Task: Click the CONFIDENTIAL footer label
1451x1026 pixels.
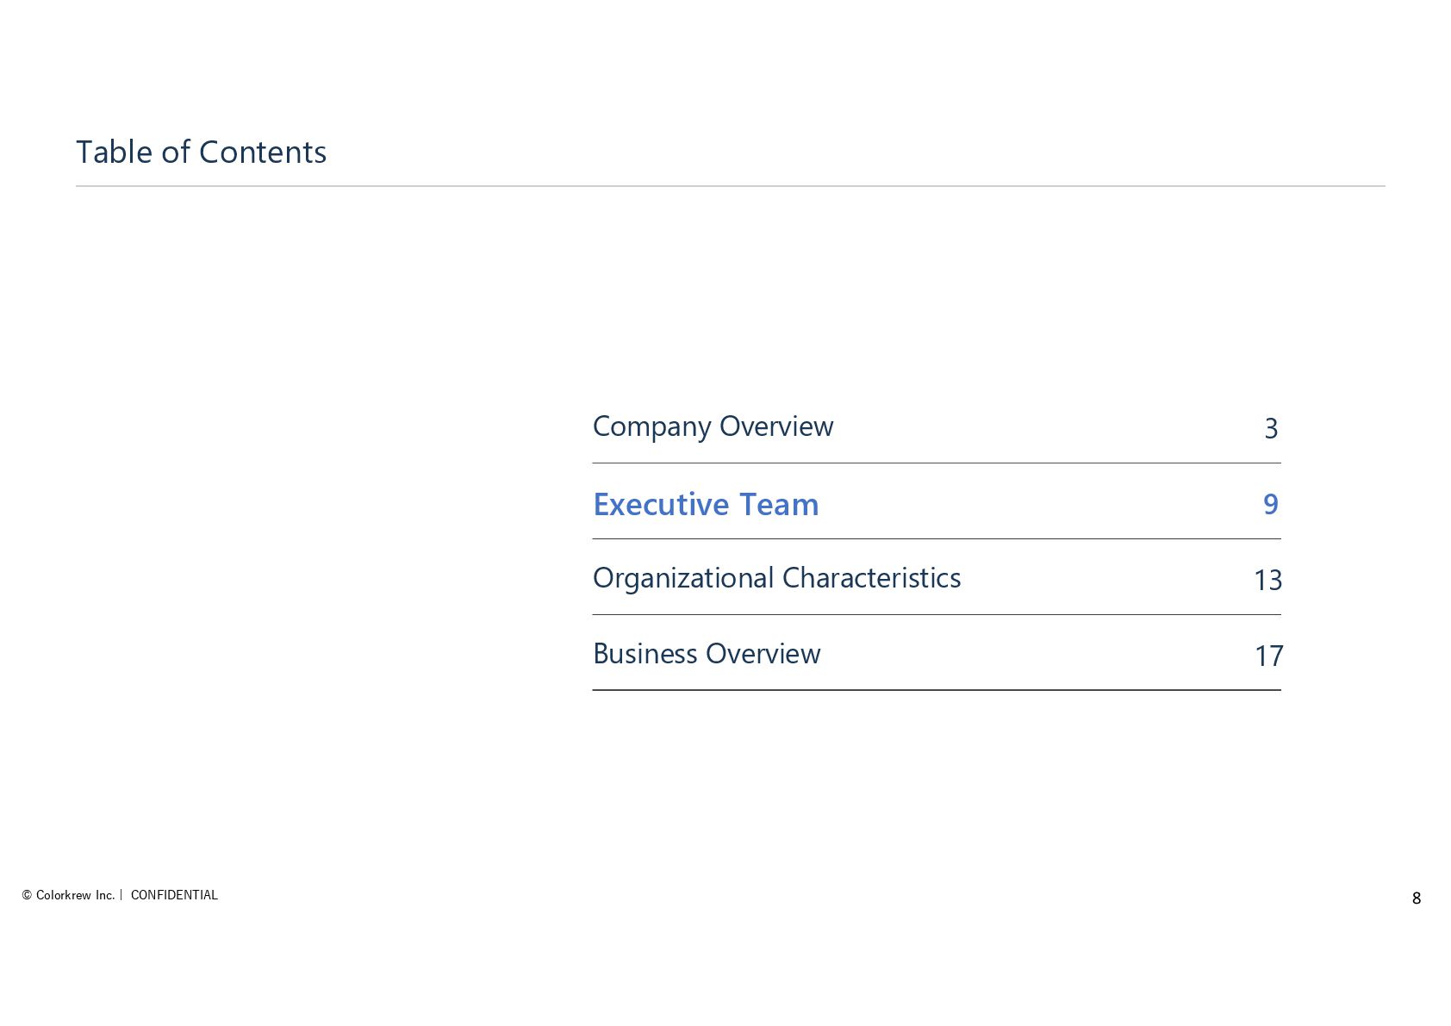Action: [x=174, y=895]
